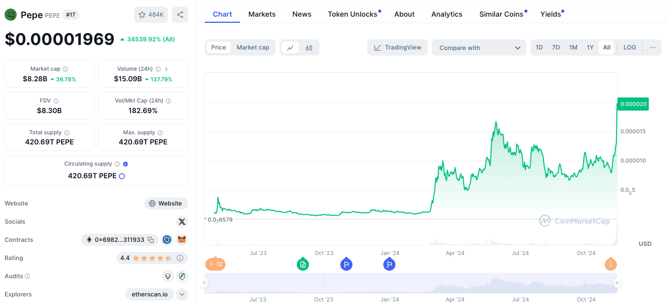Open Pepe's X social profile
This screenshot has height=305, width=669.
point(182,221)
